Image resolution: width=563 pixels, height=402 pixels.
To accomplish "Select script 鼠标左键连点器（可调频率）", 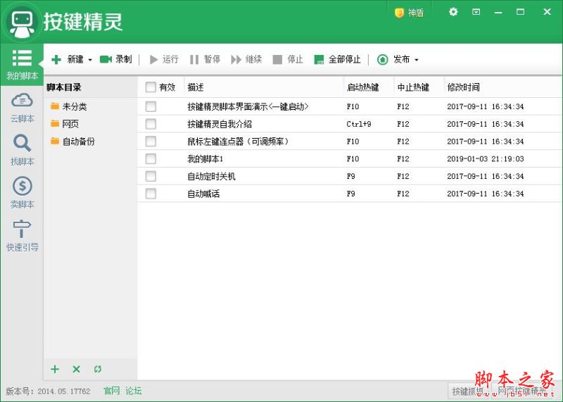I will pos(238,142).
